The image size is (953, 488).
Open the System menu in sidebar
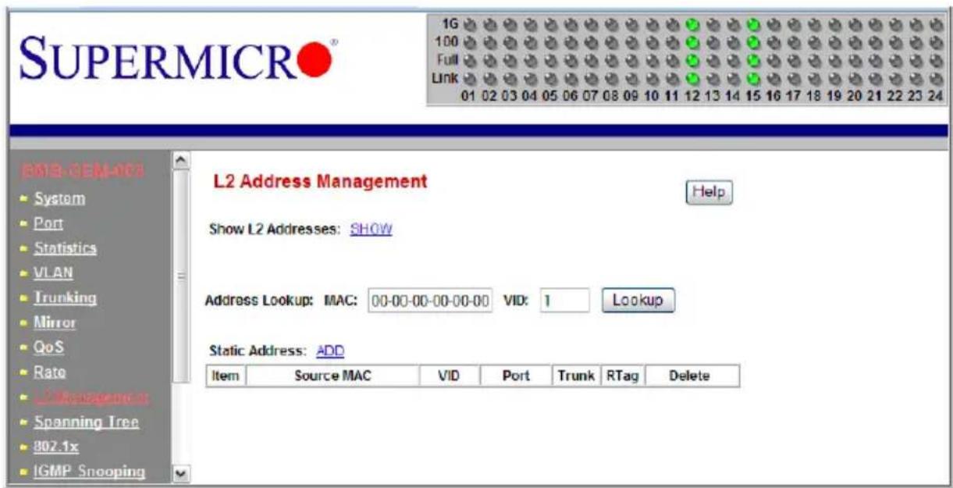point(59,198)
